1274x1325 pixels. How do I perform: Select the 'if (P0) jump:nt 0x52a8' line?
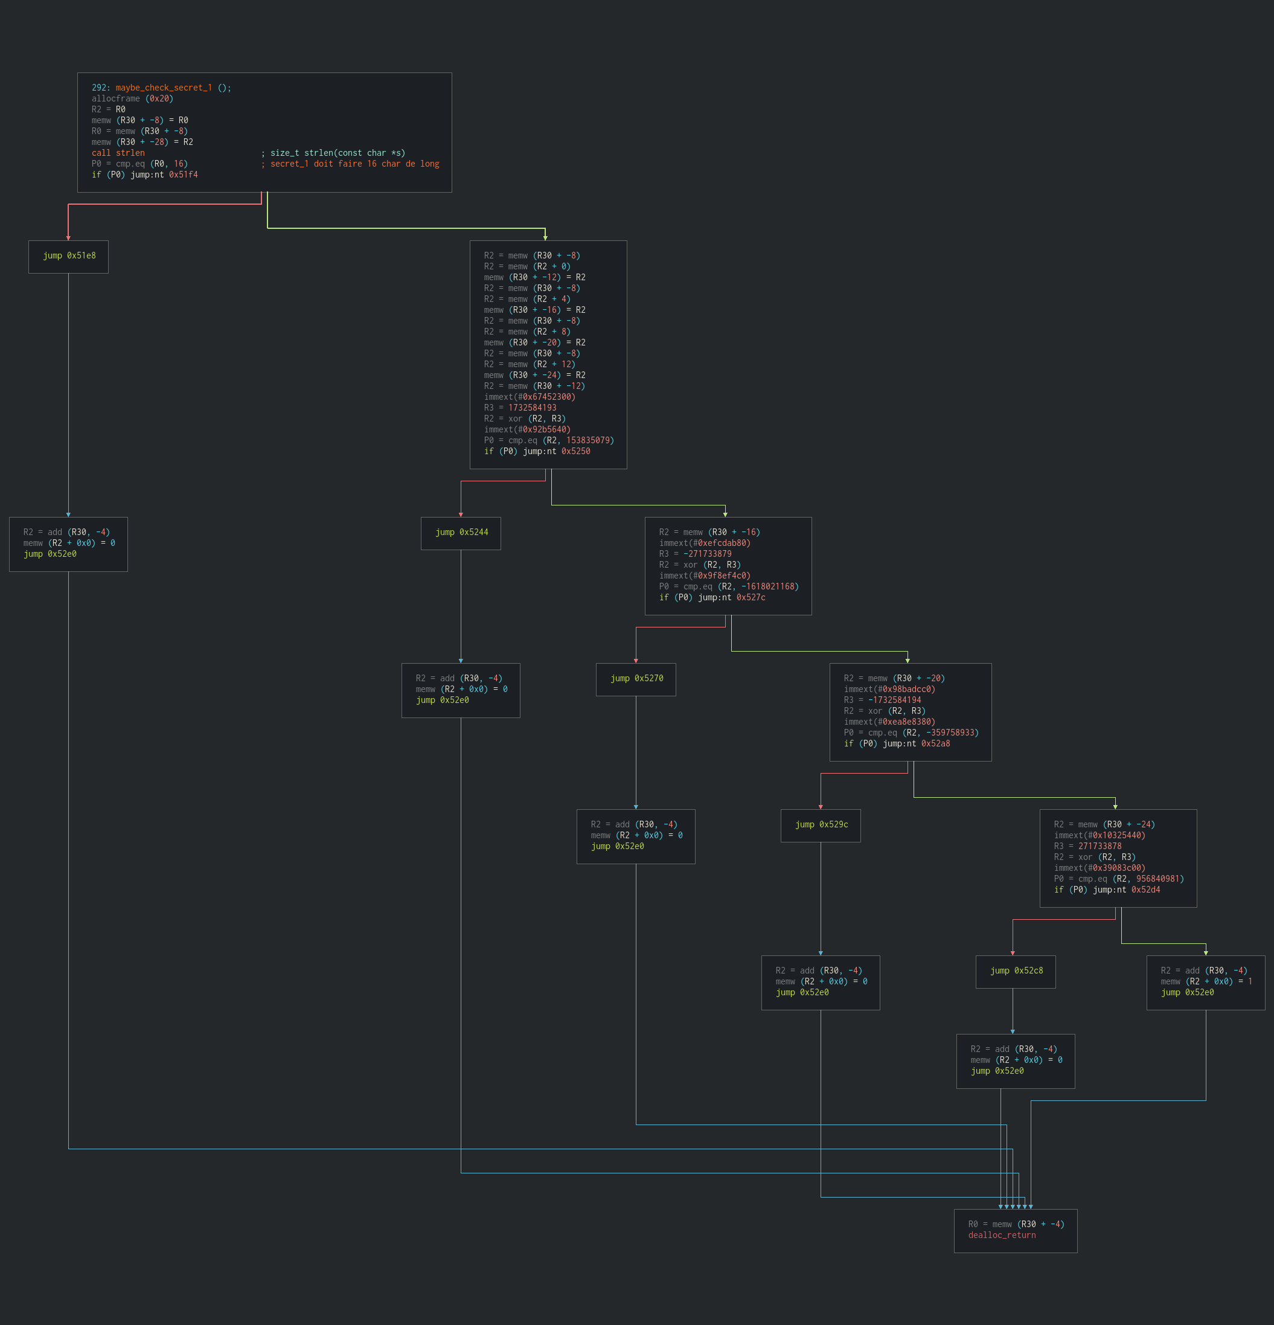897,743
